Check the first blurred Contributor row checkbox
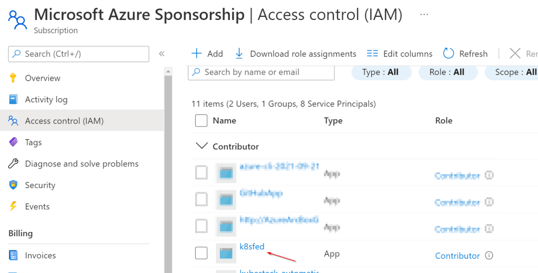 pyautogui.click(x=201, y=172)
